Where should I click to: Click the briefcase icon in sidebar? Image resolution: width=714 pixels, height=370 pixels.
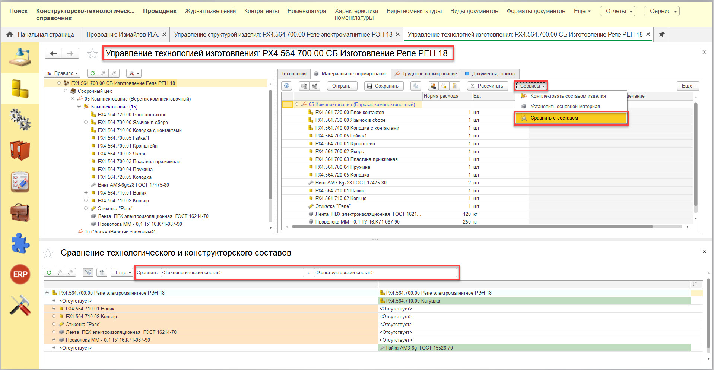[x=20, y=212]
